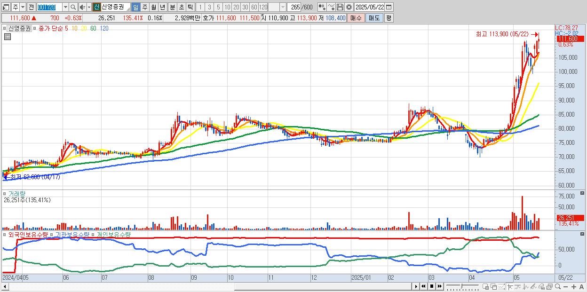
Task: Click the chart window menu icon at top-left
Action: click(x=6, y=7)
